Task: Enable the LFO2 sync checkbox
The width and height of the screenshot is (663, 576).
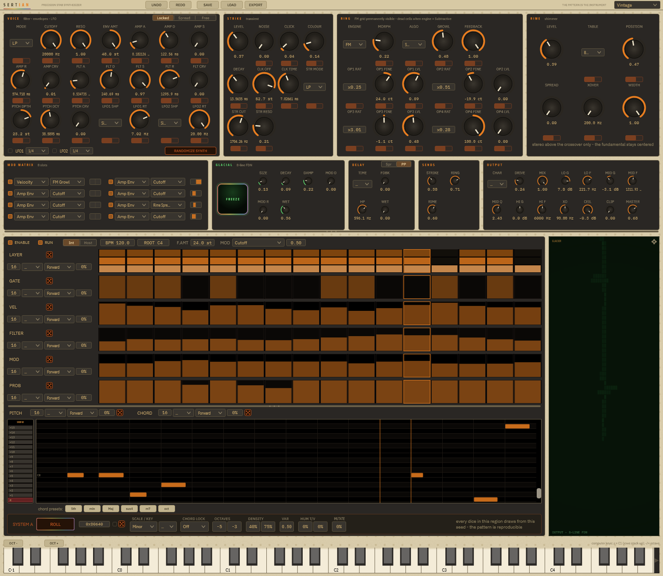Action: click(x=55, y=151)
